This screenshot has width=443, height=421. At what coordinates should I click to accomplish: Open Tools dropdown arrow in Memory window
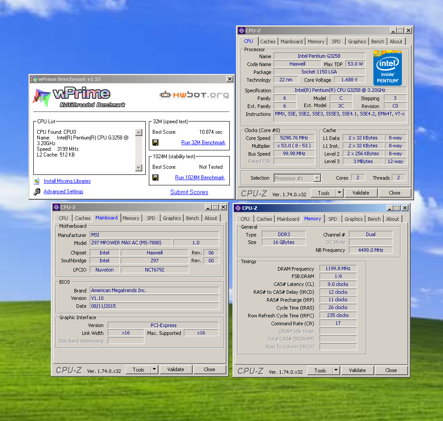tap(336, 370)
